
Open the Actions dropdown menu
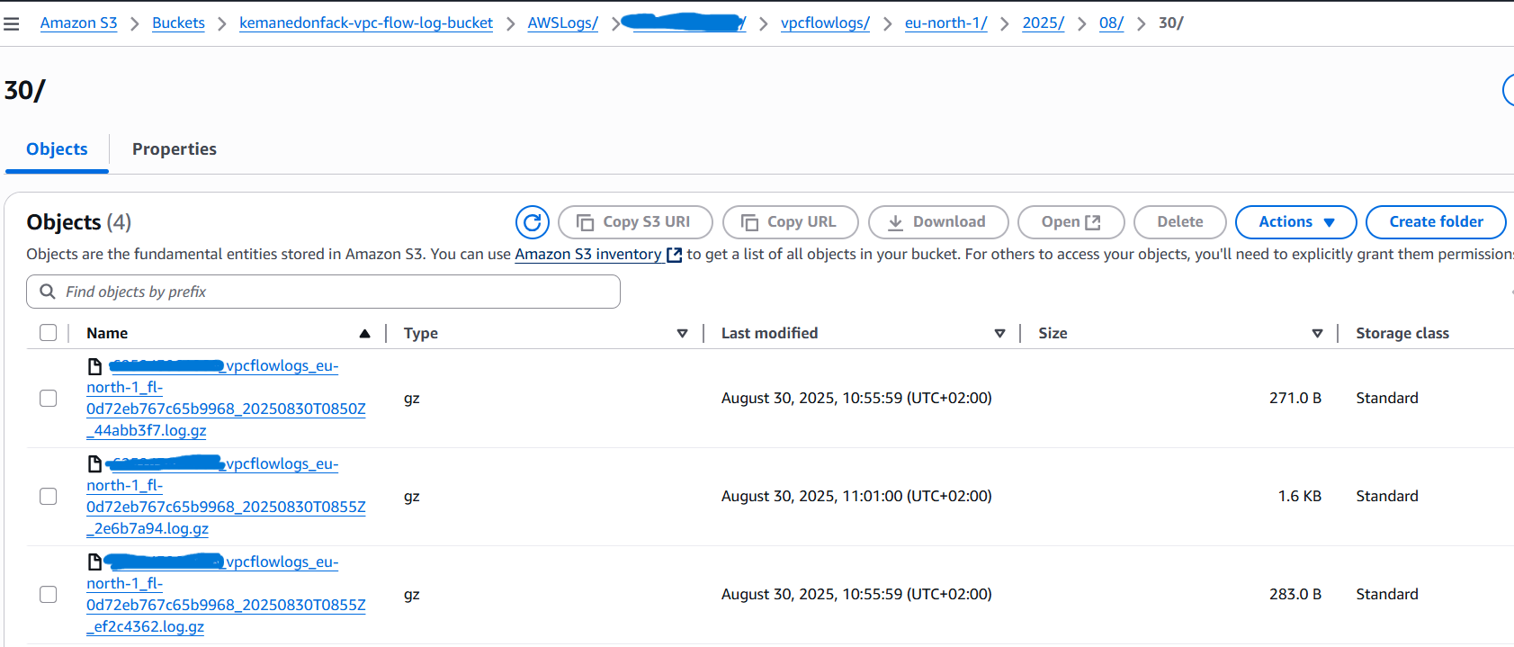(1296, 222)
